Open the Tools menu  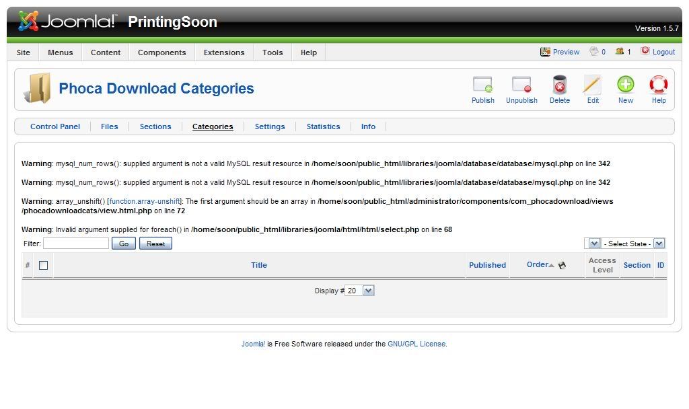point(273,52)
